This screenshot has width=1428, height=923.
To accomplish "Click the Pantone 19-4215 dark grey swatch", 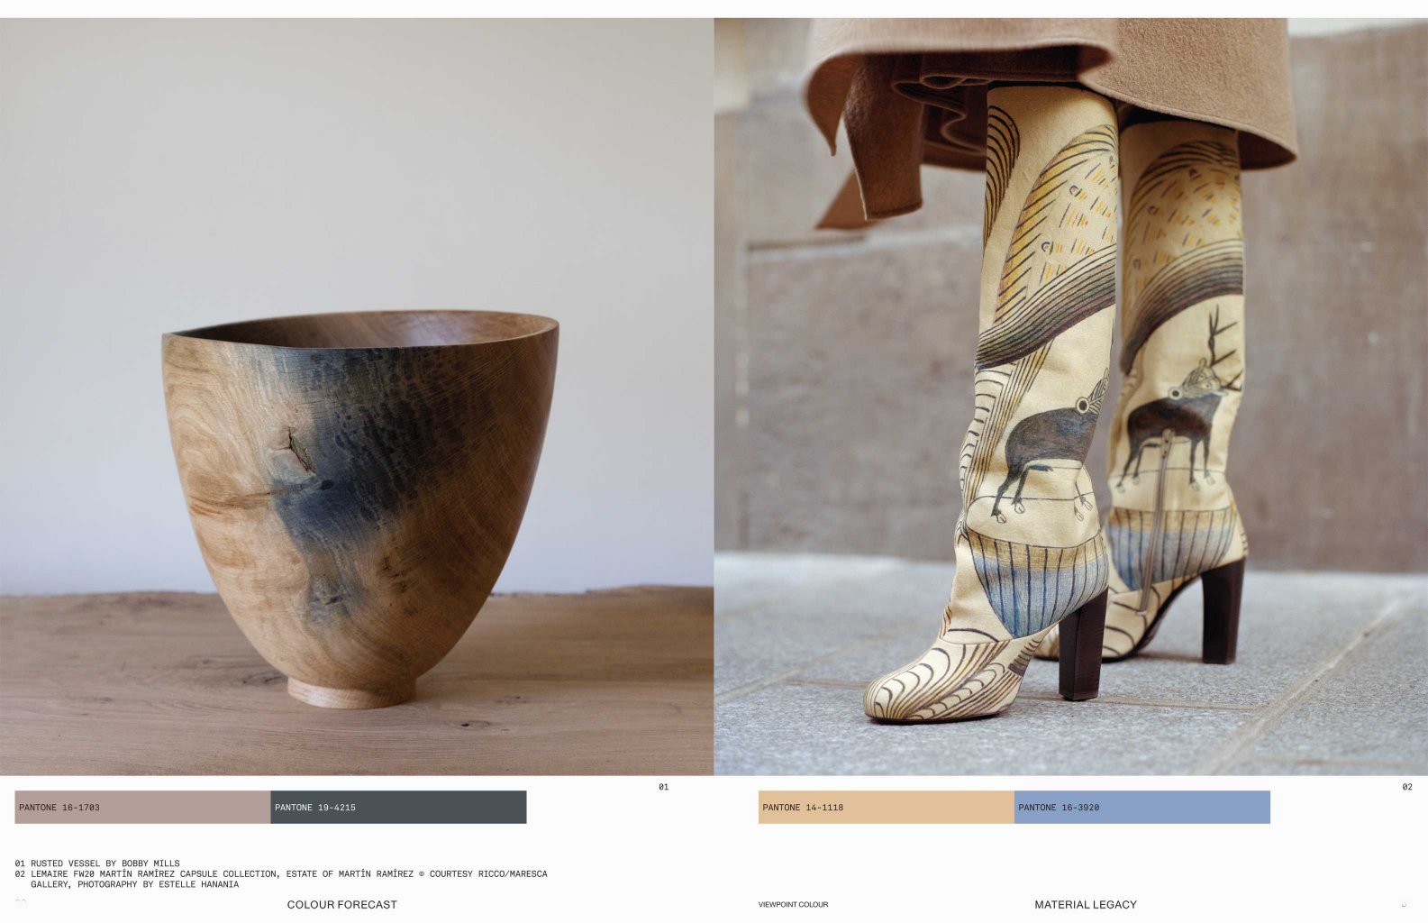I will pyautogui.click(x=398, y=807).
